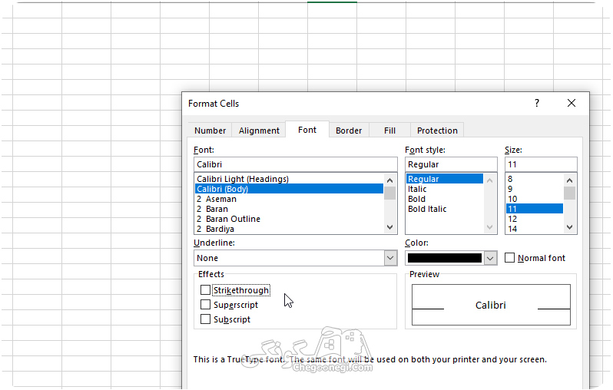613x390 pixels.
Task: Pick the 2 Baran font
Action: [289, 209]
